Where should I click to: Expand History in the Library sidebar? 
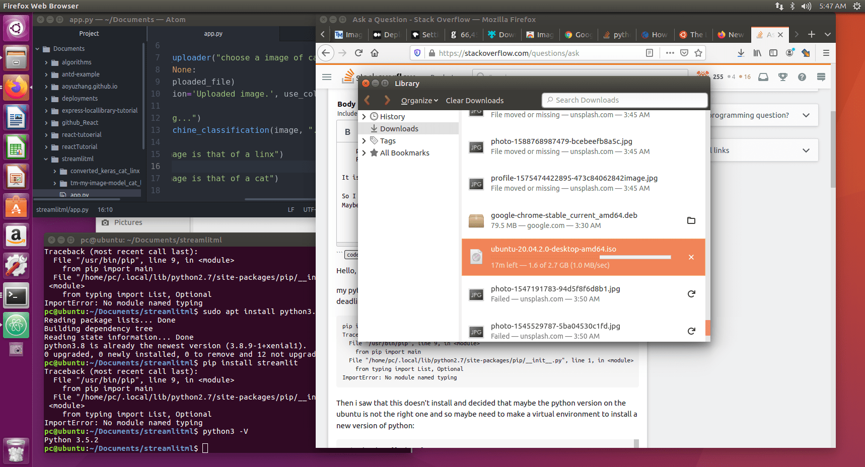point(365,116)
